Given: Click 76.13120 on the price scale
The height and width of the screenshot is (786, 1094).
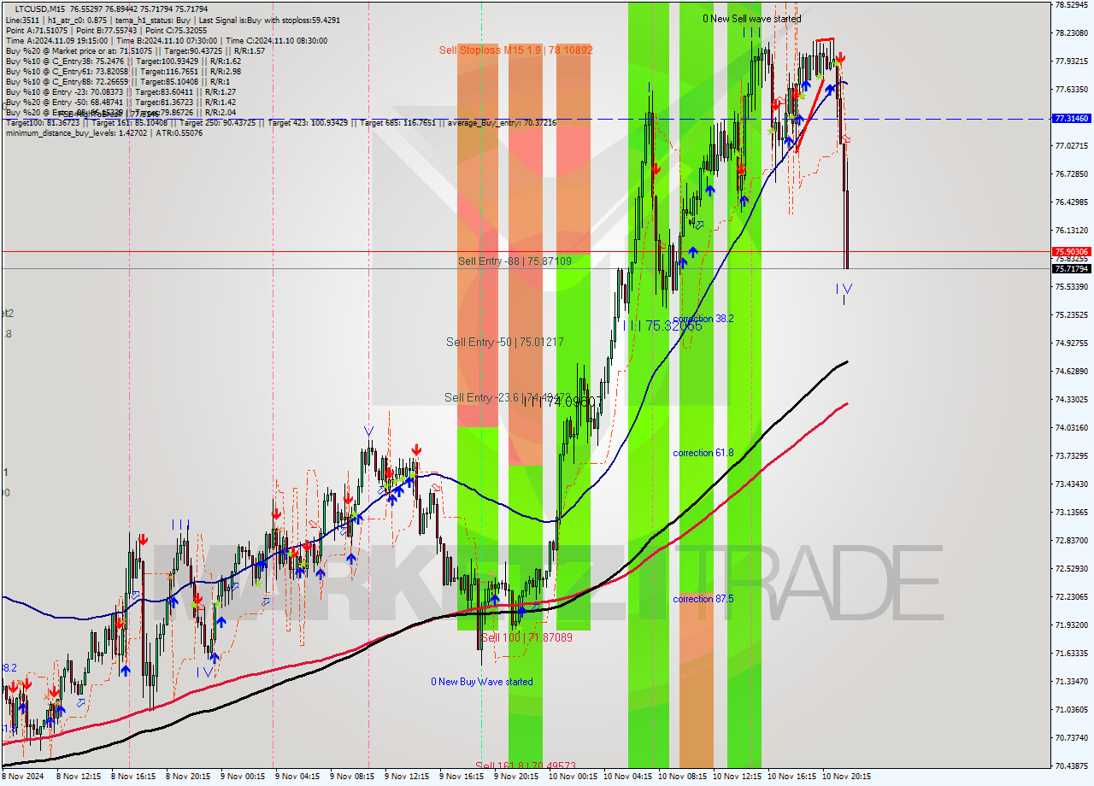Looking at the screenshot, I should (1072, 231).
